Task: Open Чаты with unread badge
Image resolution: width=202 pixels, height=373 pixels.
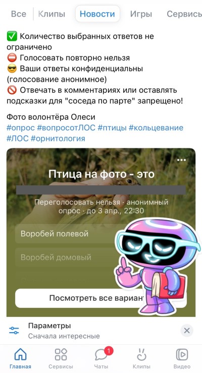Action: pyautogui.click(x=103, y=354)
